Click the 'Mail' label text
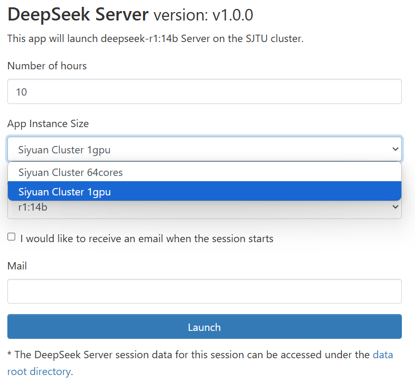 pyautogui.click(x=17, y=266)
